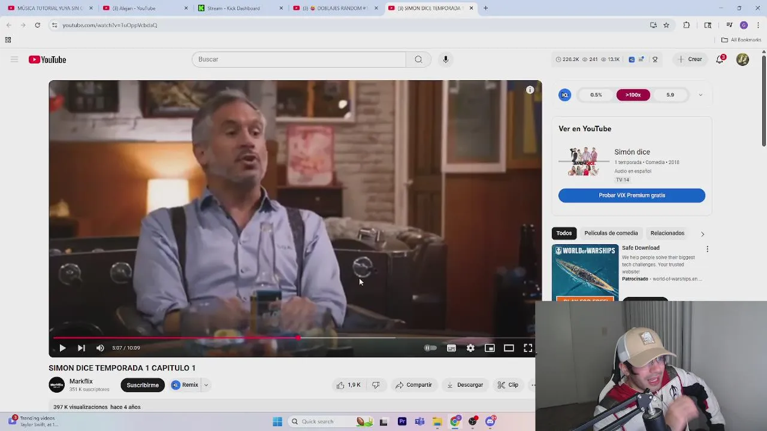This screenshot has width=767, height=431.
Task: Open player settings gear
Action: tap(470, 348)
